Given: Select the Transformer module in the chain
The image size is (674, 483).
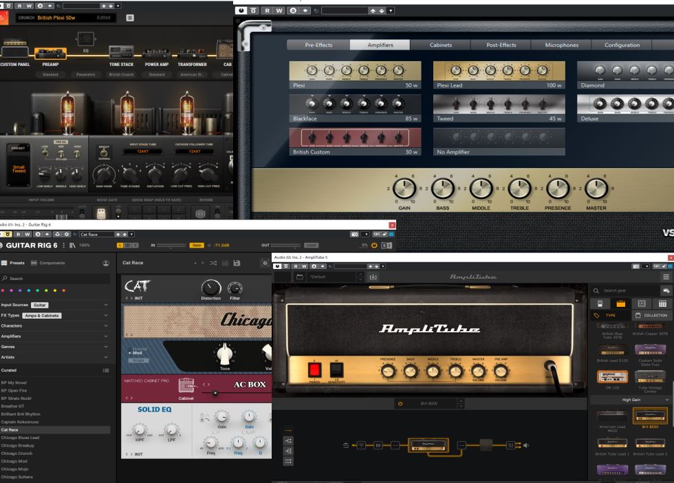Looking at the screenshot, I should 192,54.
